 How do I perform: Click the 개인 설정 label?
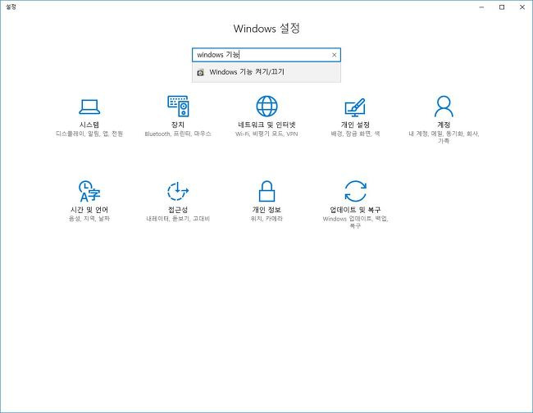pyautogui.click(x=355, y=125)
